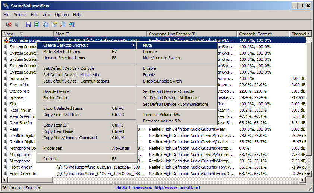Viewport: 314px width, 193px height.
Task: Click the speaker icon beside Front Pink In
Action: [x=6, y=167]
